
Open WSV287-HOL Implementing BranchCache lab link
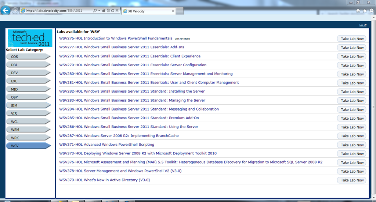[119, 136]
